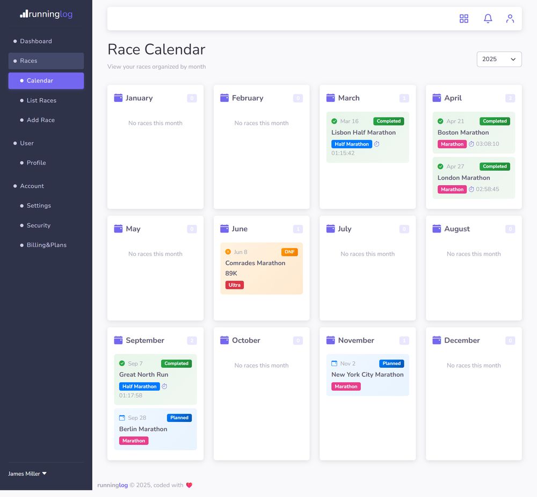Image resolution: width=537 pixels, height=497 pixels.
Task: Expand the User sidebar section
Action: tap(46, 143)
